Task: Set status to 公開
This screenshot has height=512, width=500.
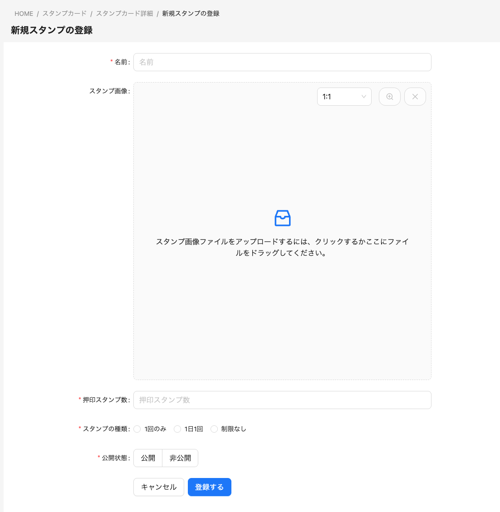Action: (148, 458)
